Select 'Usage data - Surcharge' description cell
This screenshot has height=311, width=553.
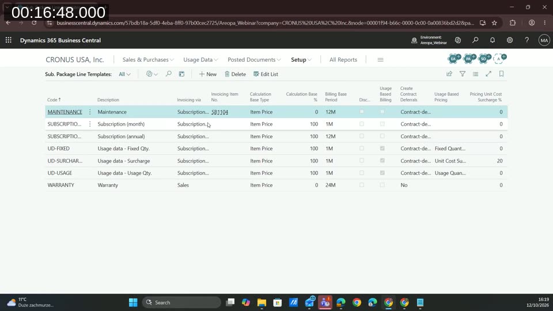tap(124, 161)
